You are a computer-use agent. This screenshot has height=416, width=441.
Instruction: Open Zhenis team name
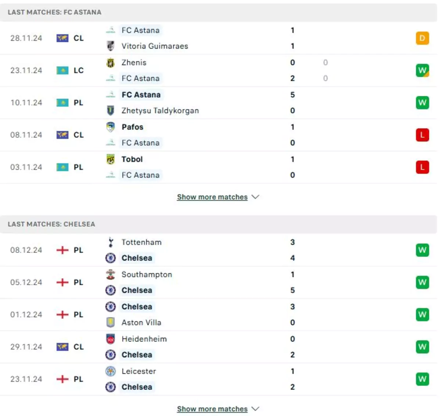pyautogui.click(x=134, y=62)
